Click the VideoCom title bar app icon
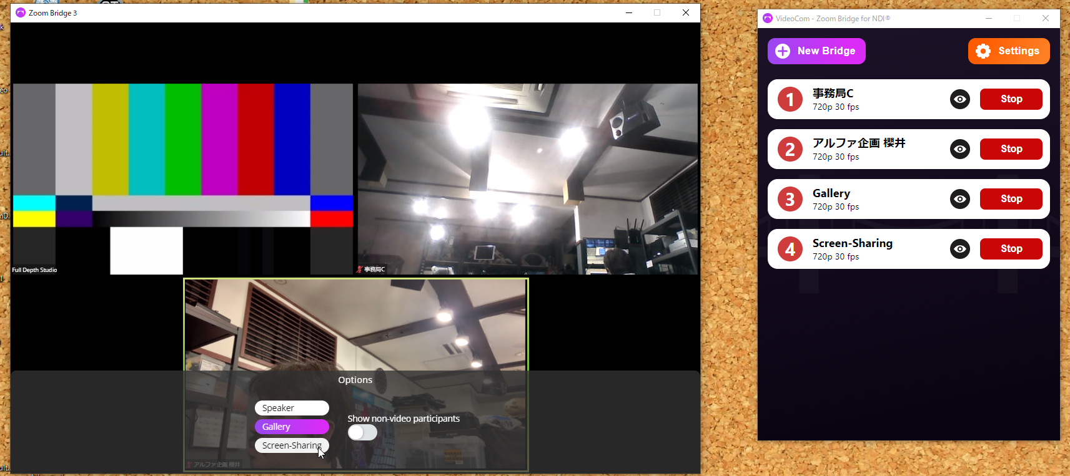The image size is (1070, 476). pyautogui.click(x=768, y=18)
